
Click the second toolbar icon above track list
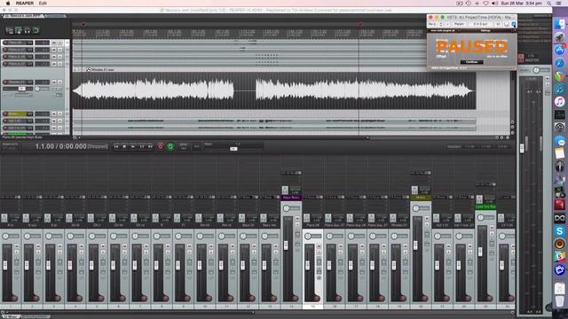18,30
